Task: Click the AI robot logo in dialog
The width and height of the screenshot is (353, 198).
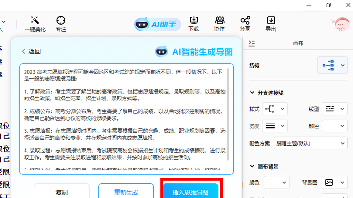Action: click(x=161, y=52)
